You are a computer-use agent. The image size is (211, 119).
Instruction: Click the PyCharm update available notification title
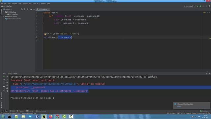[185, 104]
